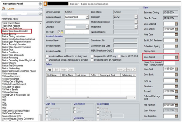182x122 pixels.
Task: Click the Last Name column header
Action: [x=83, y=75]
